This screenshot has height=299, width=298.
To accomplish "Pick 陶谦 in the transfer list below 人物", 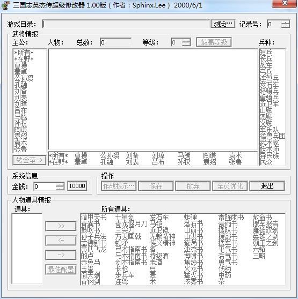I will [209, 155].
